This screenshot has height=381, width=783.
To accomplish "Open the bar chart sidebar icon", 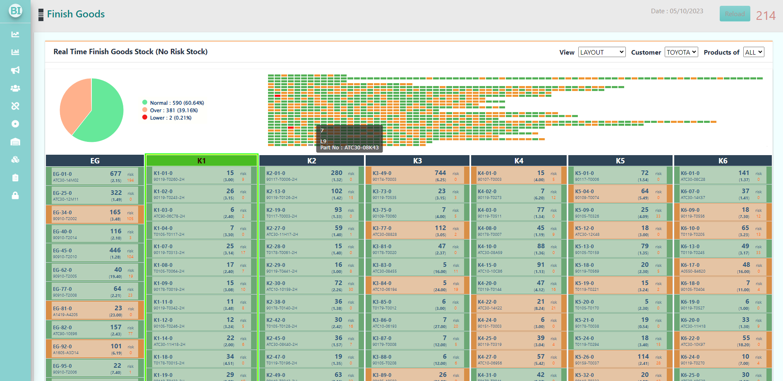I will pyautogui.click(x=15, y=52).
